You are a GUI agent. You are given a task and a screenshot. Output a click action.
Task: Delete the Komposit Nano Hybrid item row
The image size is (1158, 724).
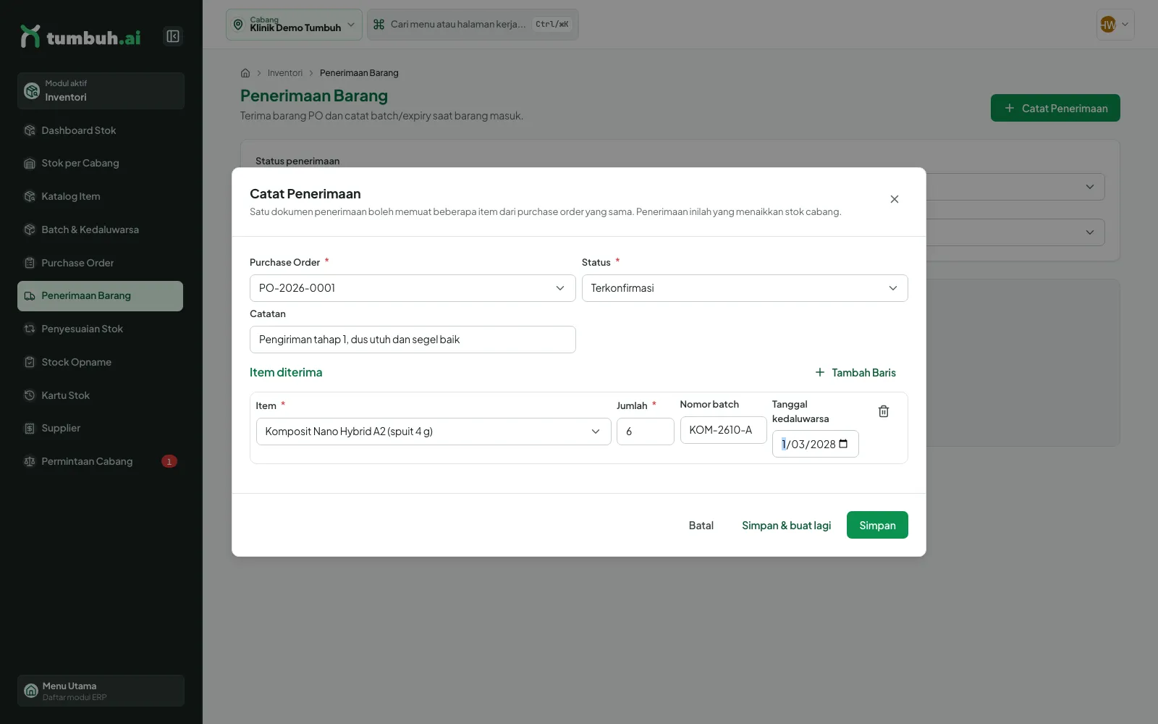click(884, 411)
